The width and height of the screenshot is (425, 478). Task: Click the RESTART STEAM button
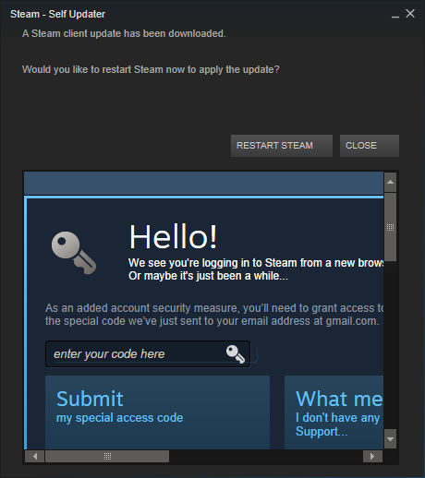(282, 146)
